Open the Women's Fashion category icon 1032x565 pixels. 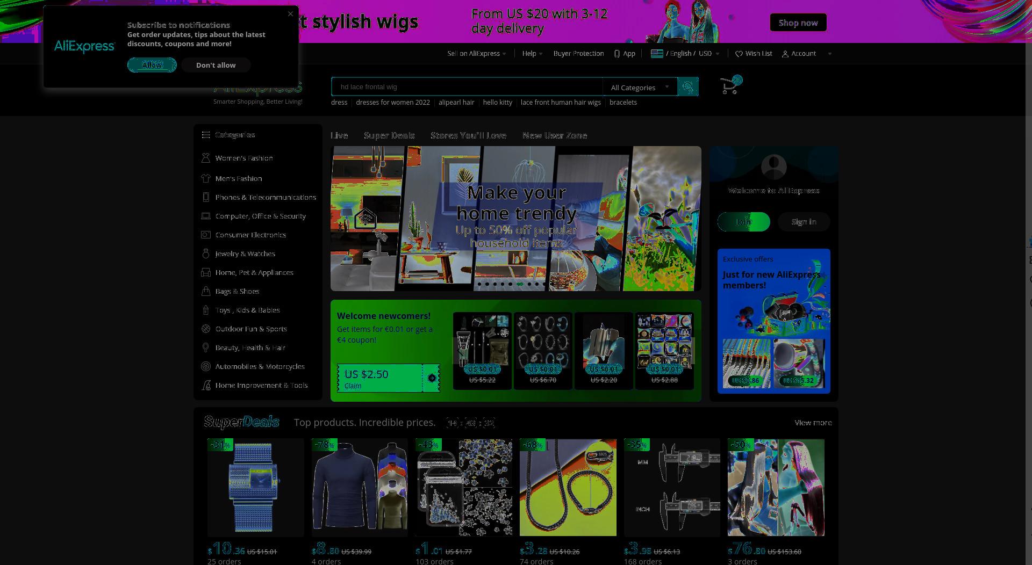click(x=205, y=158)
